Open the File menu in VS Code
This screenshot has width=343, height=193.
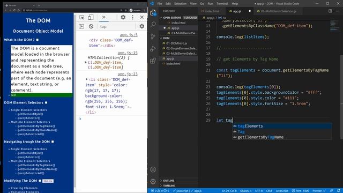(x=160, y=4)
